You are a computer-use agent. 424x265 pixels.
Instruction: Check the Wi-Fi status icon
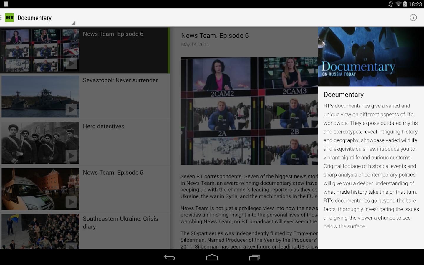coord(398,4)
